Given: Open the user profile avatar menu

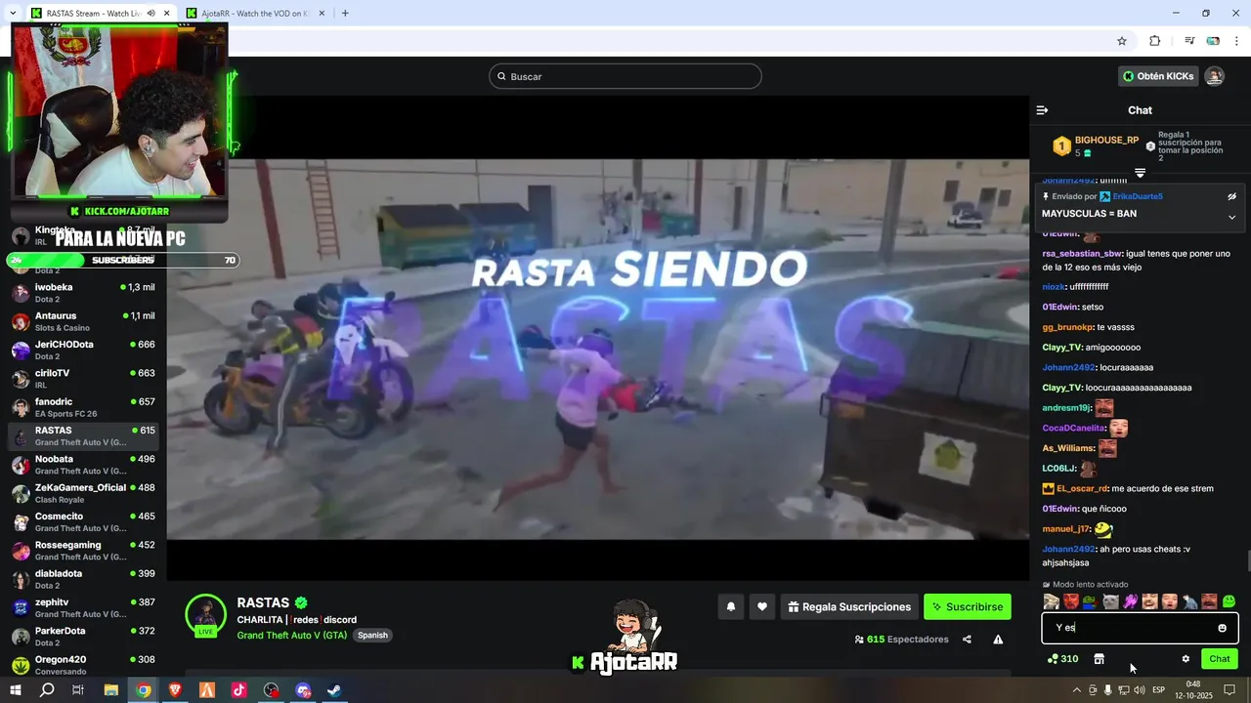Looking at the screenshot, I should 1214,76.
